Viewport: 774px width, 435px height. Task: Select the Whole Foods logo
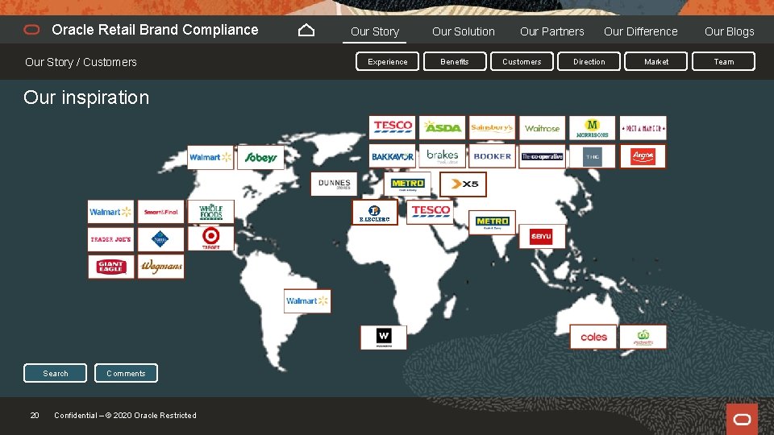(x=210, y=212)
